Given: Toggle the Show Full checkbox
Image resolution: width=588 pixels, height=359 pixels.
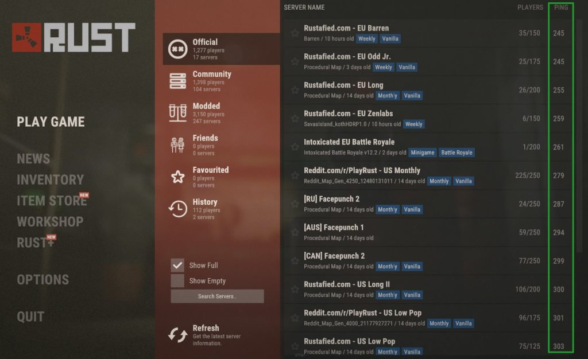Looking at the screenshot, I should click(x=177, y=265).
